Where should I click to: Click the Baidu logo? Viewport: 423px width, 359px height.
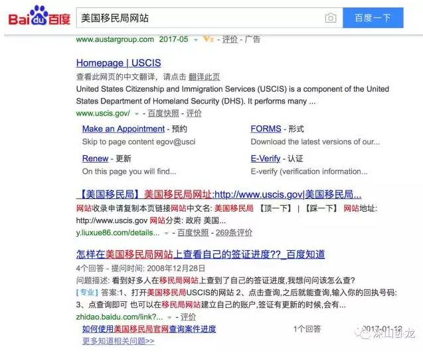pyautogui.click(x=39, y=18)
